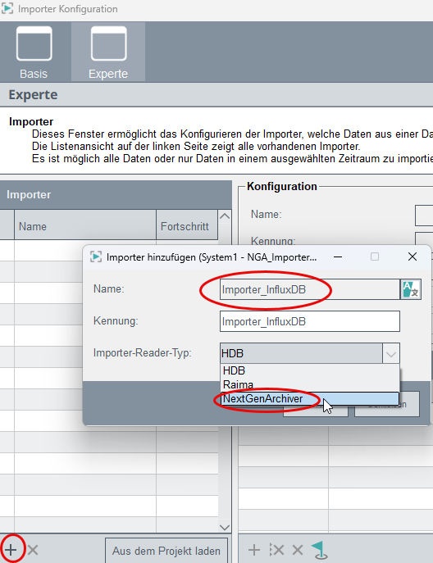Select Raima in the dropdown list
The width and height of the screenshot is (433, 563).
[310, 384]
